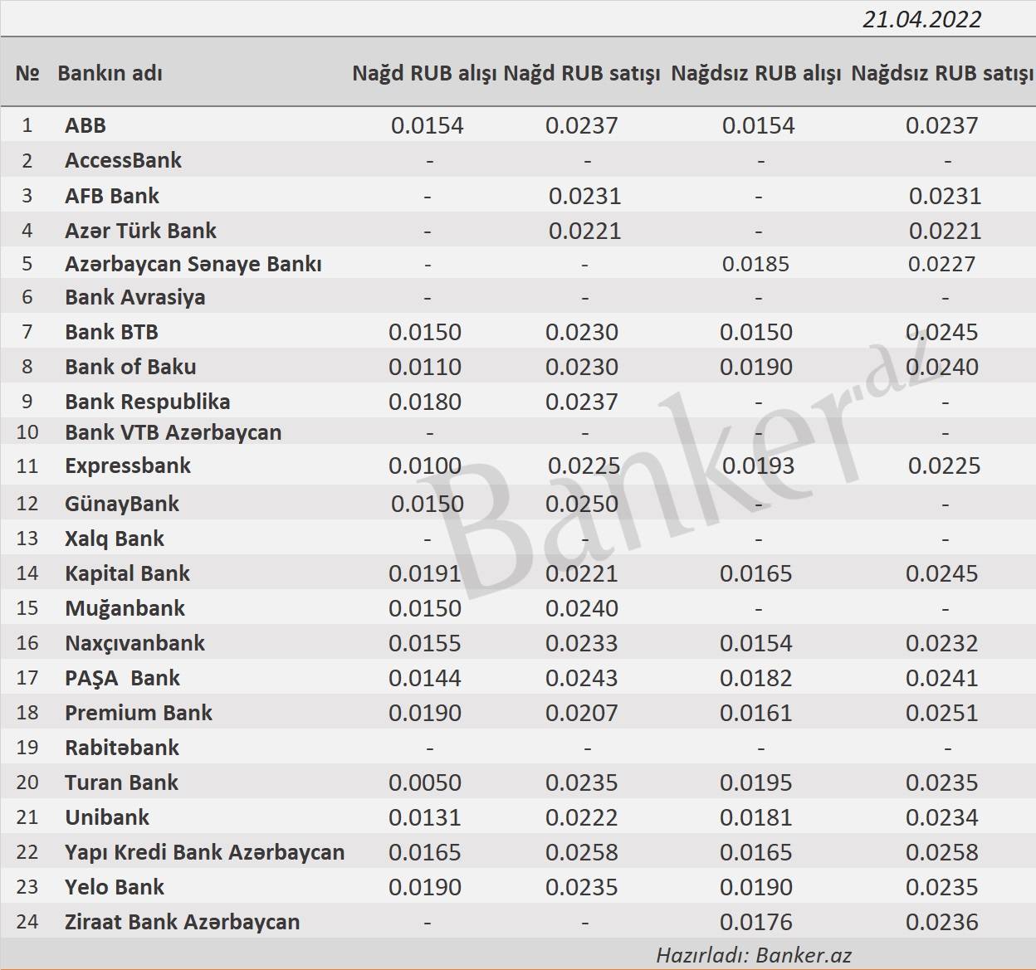Select the Xalq Bank name
The image size is (1036, 970).
click(x=115, y=539)
